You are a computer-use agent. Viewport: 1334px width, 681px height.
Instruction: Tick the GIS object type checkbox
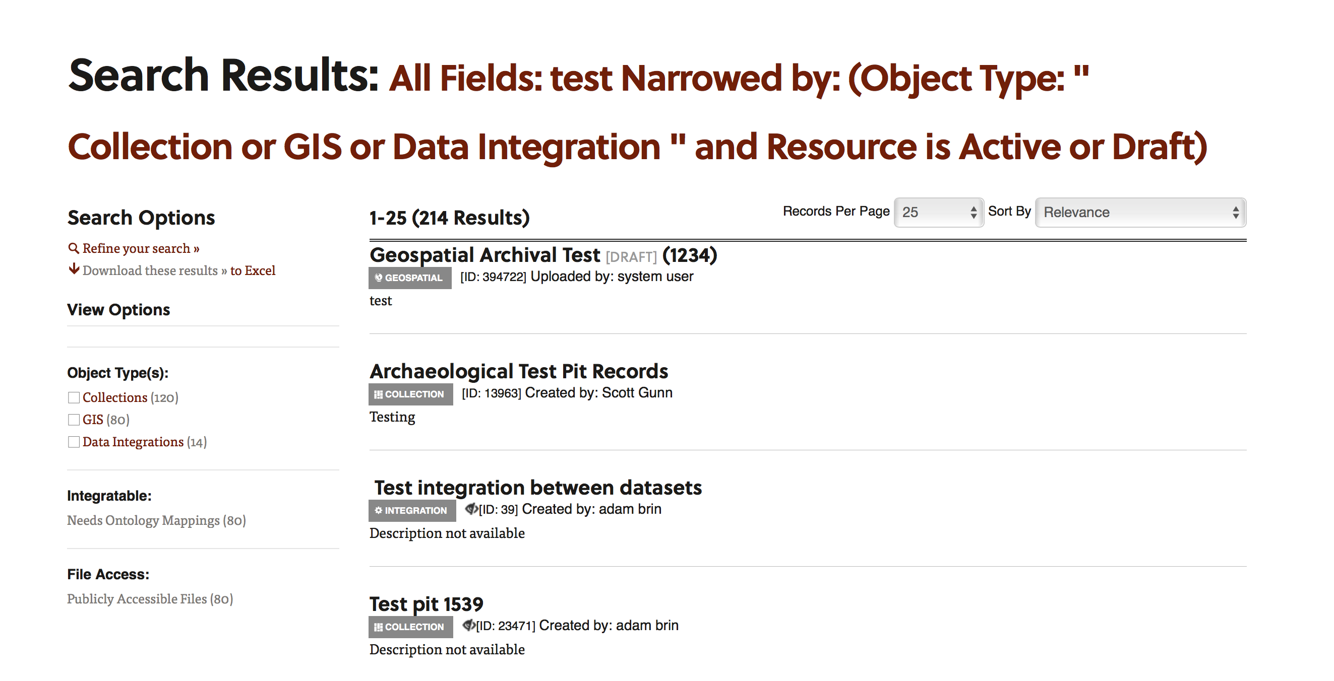74,420
